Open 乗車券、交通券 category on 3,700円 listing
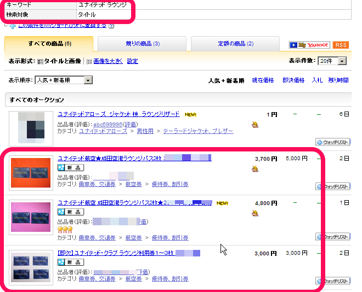Image resolution: width=362 pixels, height=292 pixels. click(97, 184)
